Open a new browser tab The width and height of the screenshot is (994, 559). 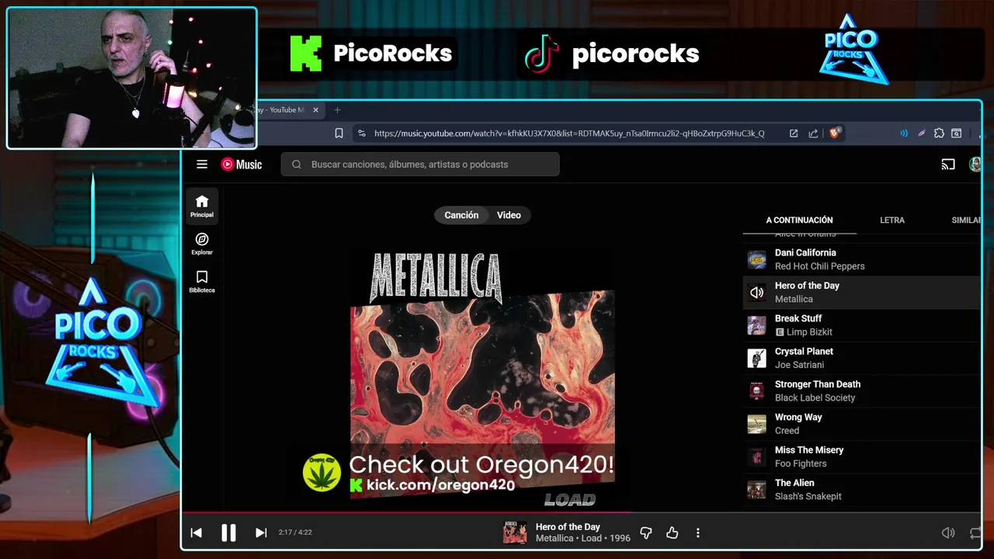(337, 110)
